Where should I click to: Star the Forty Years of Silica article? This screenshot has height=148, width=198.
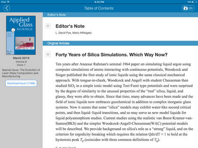[x=48, y=54]
